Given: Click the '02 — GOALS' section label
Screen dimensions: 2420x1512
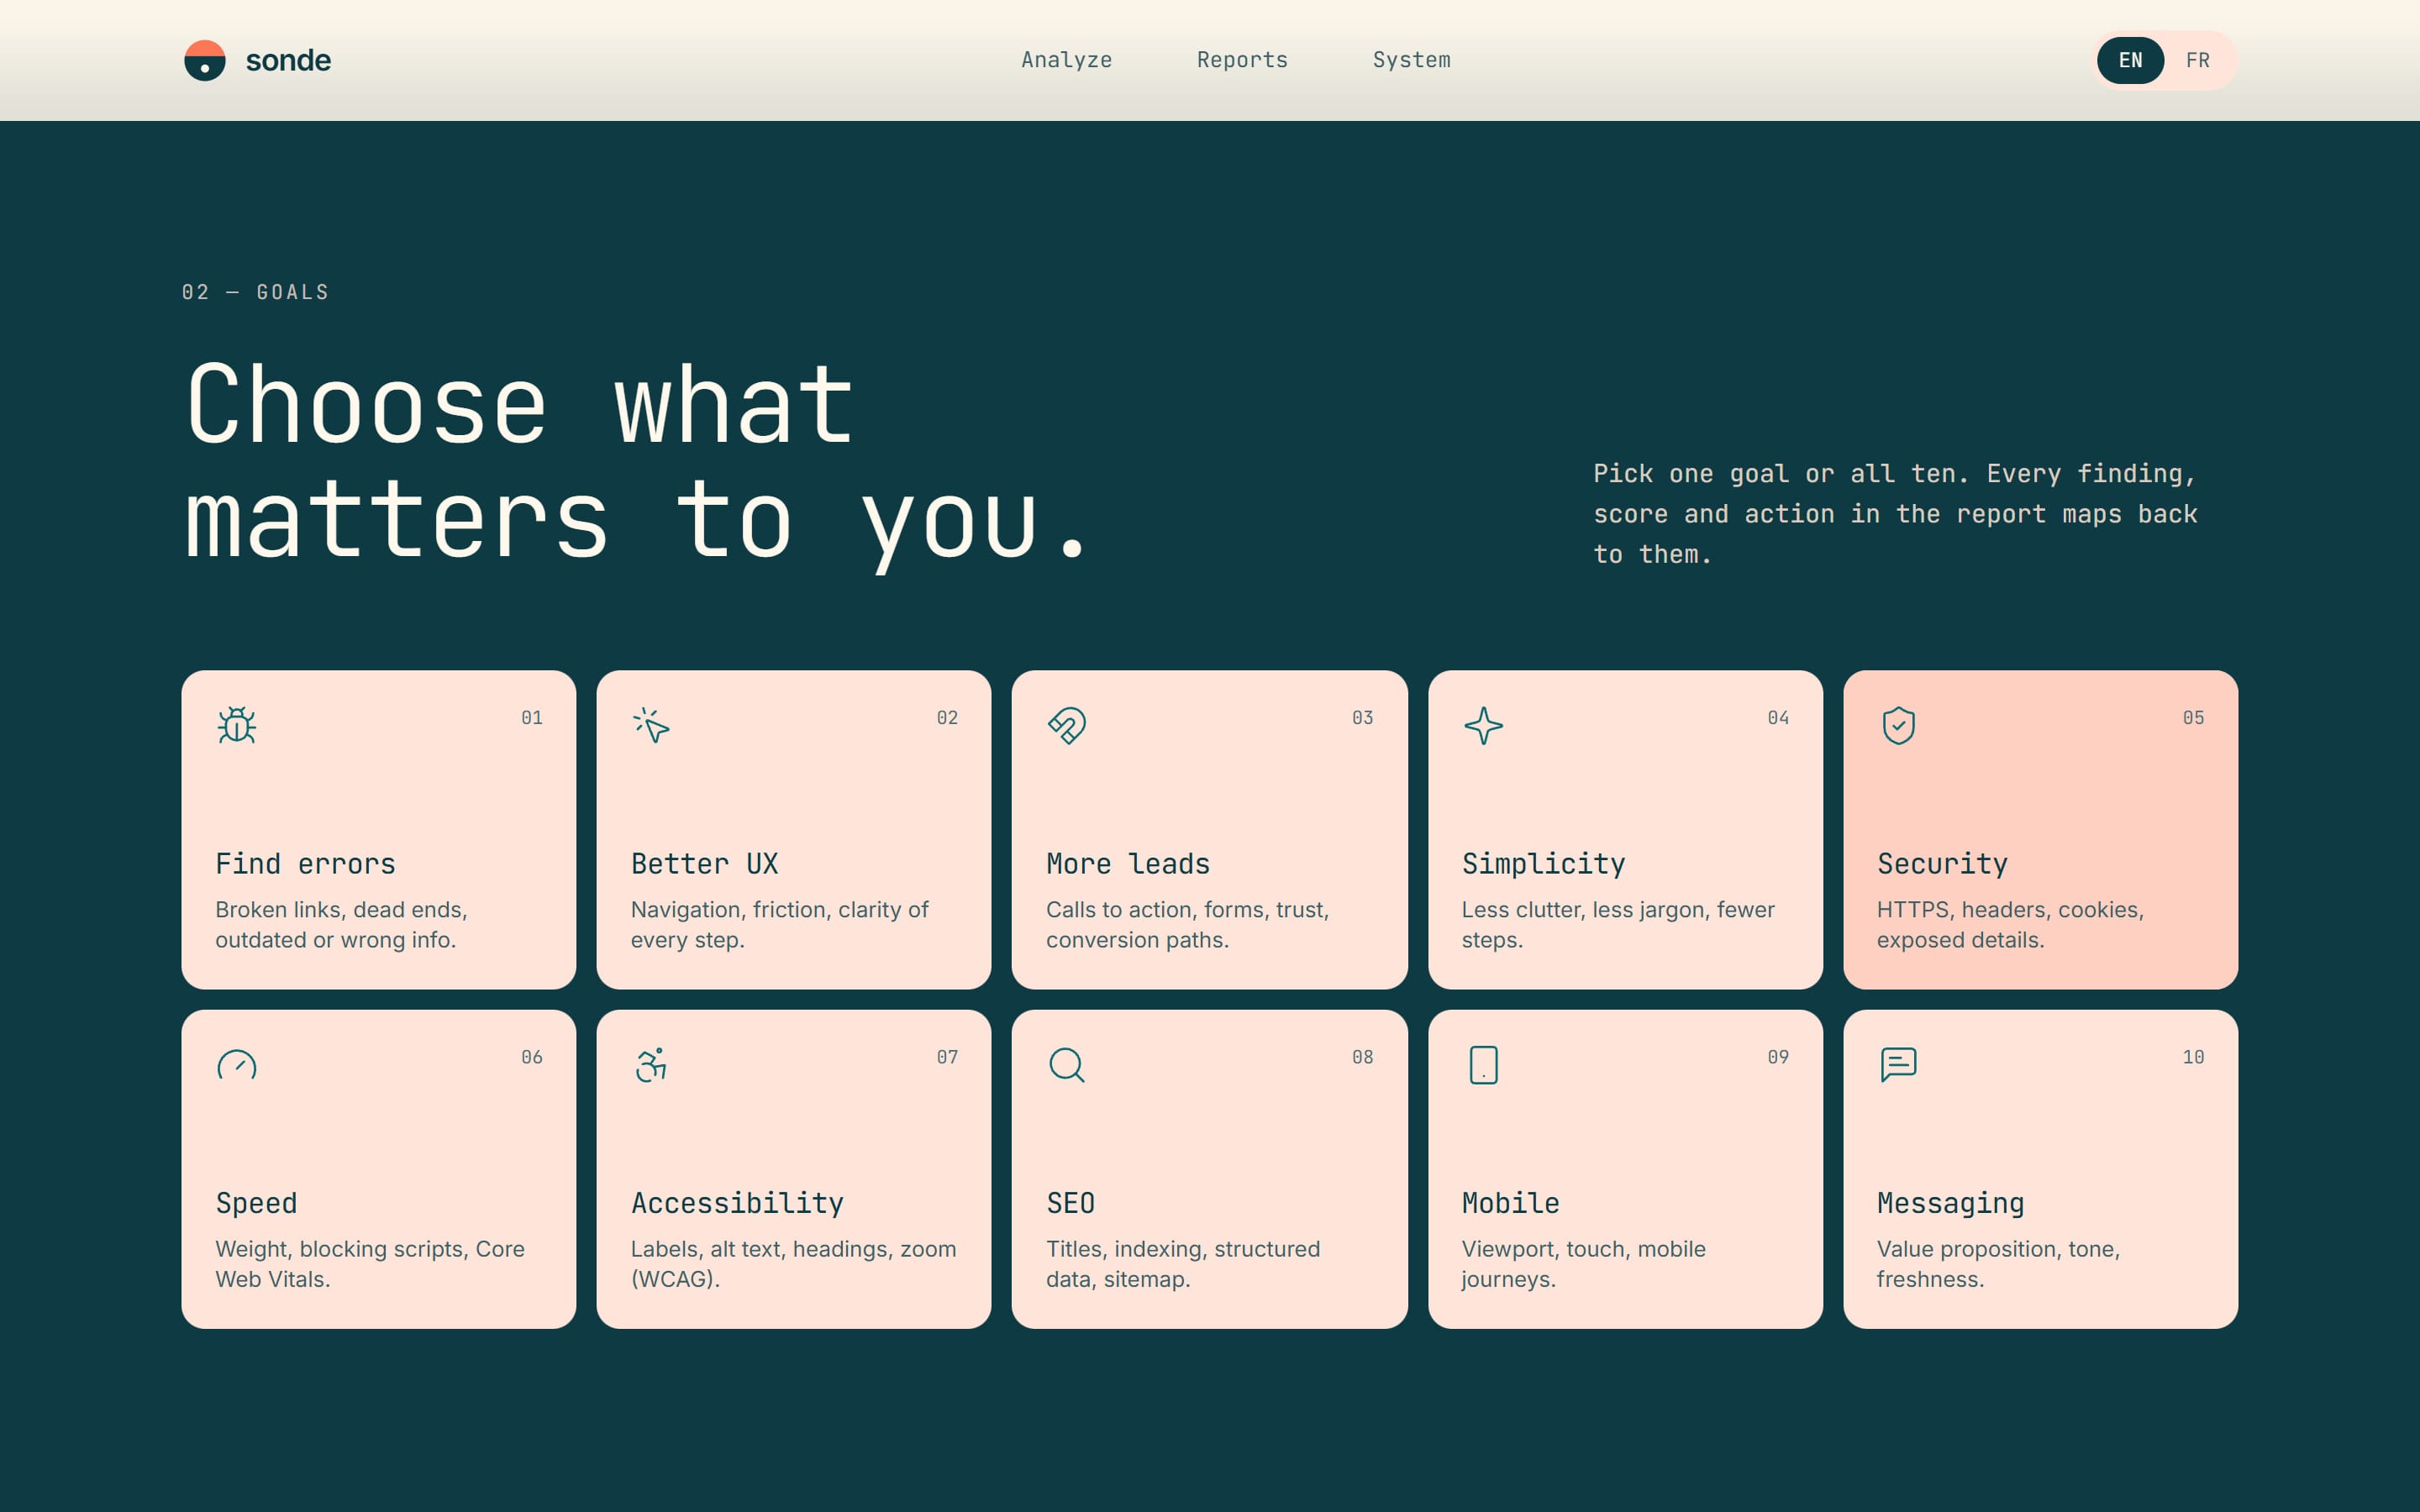Looking at the screenshot, I should coord(255,292).
